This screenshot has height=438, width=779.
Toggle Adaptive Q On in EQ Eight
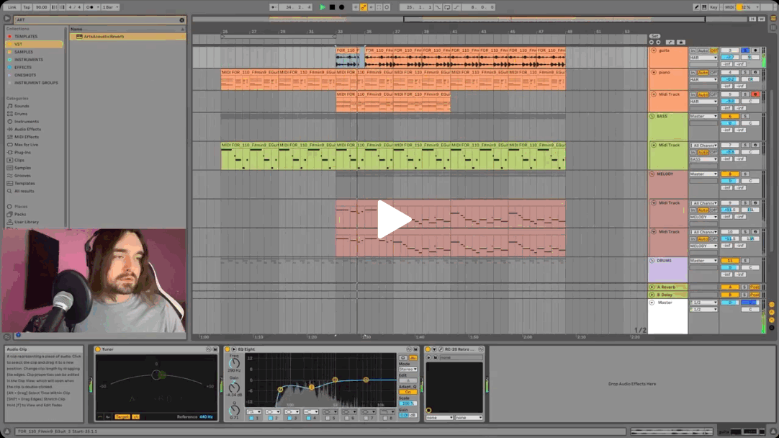click(408, 392)
